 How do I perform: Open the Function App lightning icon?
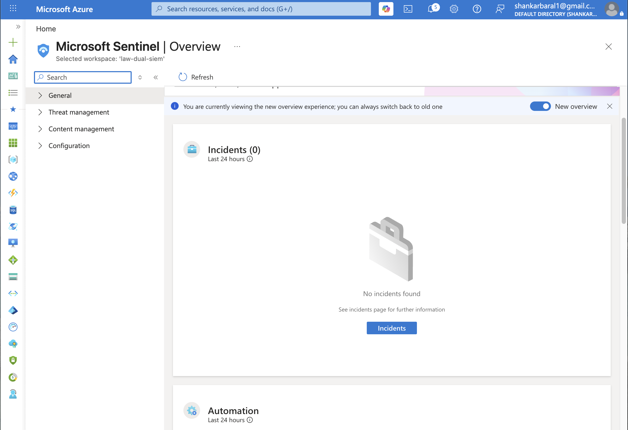[x=13, y=193]
